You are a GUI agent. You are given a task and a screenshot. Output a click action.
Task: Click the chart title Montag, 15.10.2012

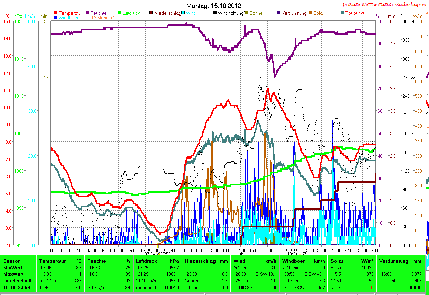[x=213, y=6]
